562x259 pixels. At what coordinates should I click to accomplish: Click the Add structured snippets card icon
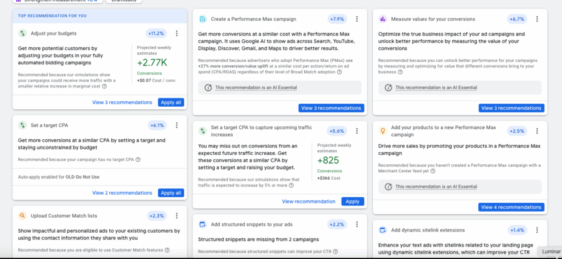pos(202,224)
